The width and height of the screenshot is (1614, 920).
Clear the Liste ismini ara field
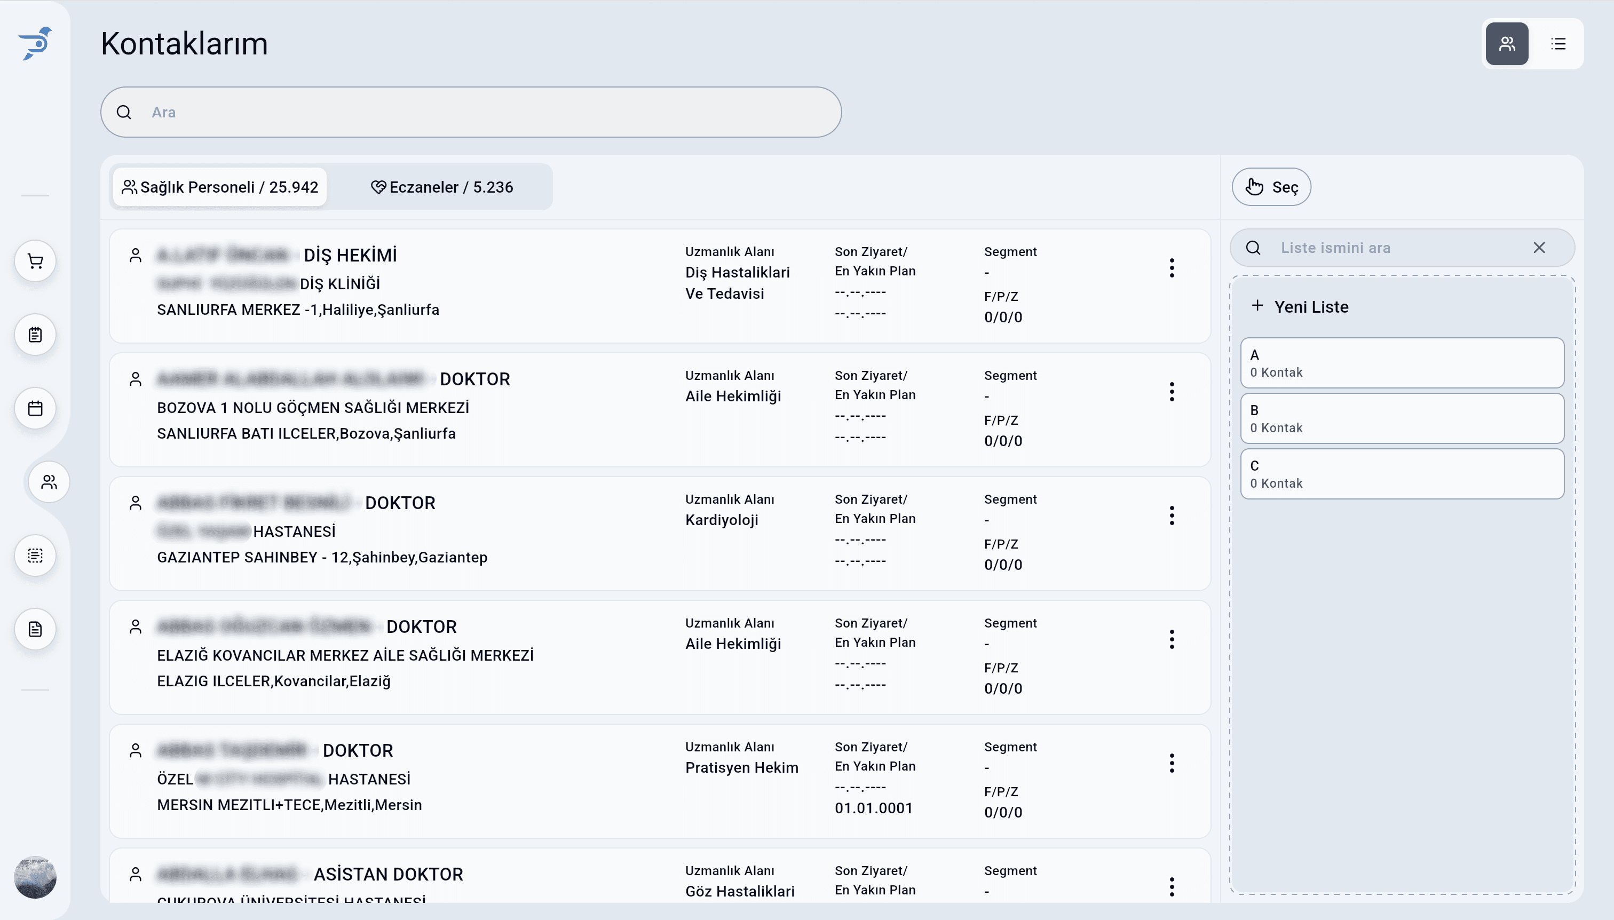(x=1539, y=248)
